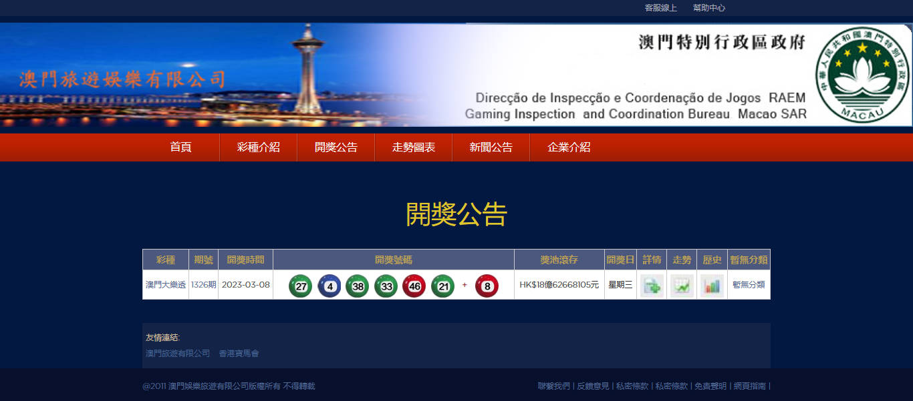Click the 澳門旅遊娛樂有限公司 banner title
The image size is (913, 401).
122,79
